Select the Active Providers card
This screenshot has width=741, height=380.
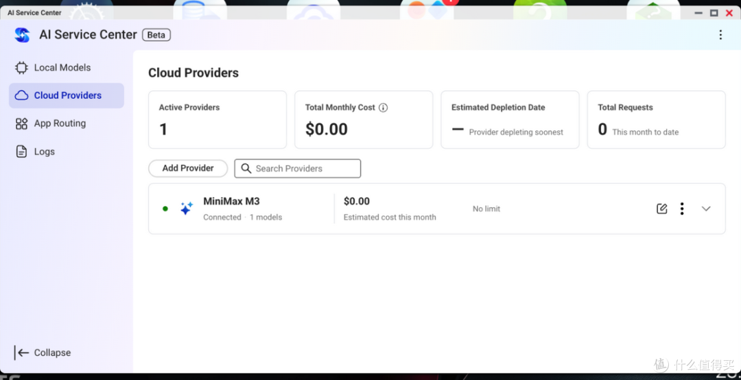[x=217, y=119]
